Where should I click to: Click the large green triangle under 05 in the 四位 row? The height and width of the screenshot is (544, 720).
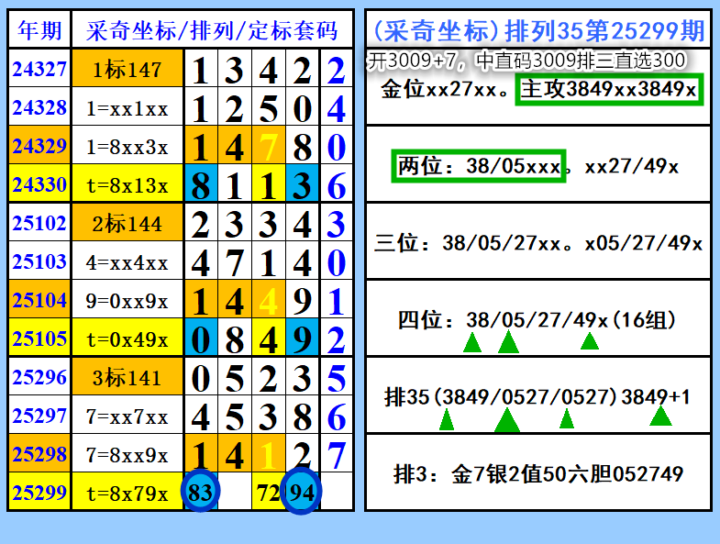(508, 342)
